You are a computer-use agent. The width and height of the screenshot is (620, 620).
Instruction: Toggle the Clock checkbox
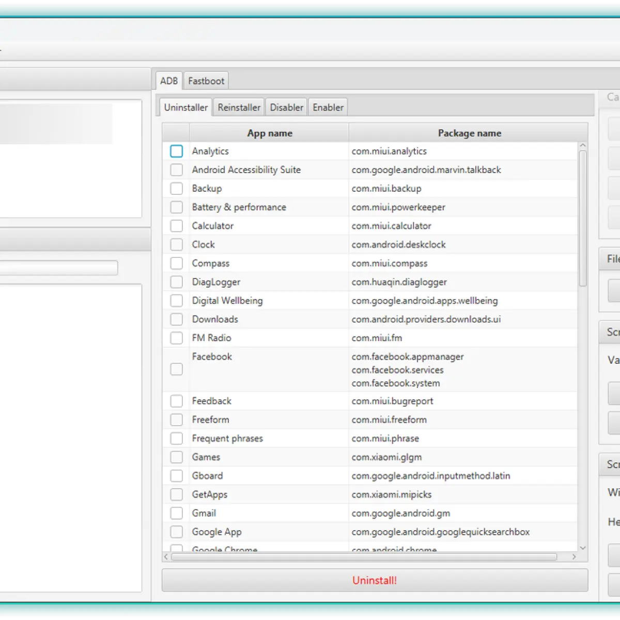tap(176, 244)
